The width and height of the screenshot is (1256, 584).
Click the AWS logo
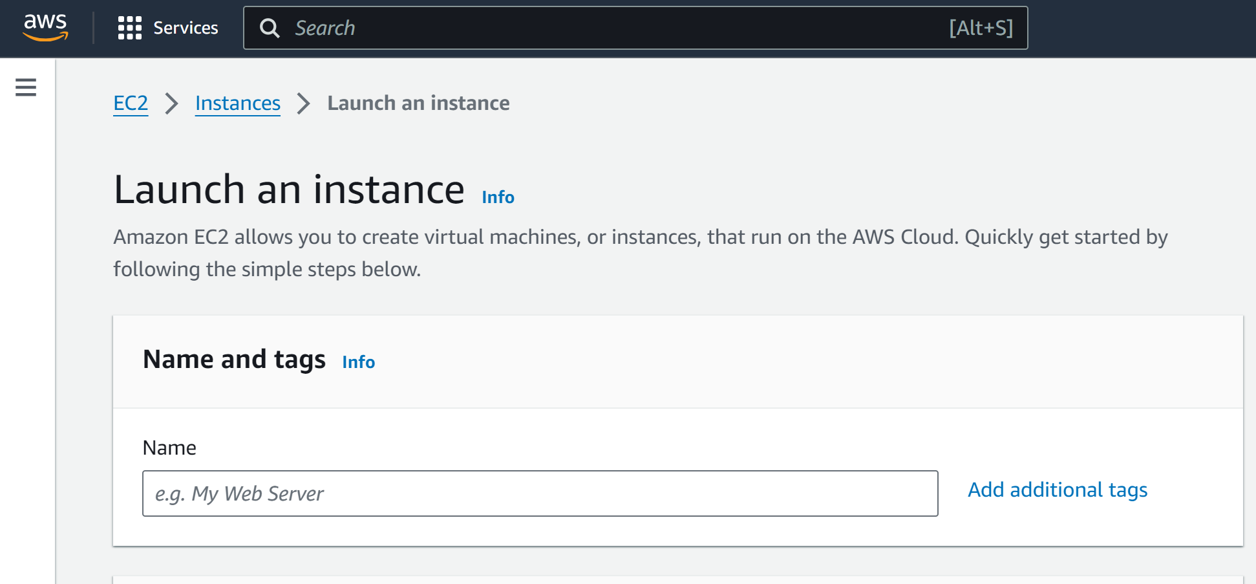pyautogui.click(x=45, y=27)
